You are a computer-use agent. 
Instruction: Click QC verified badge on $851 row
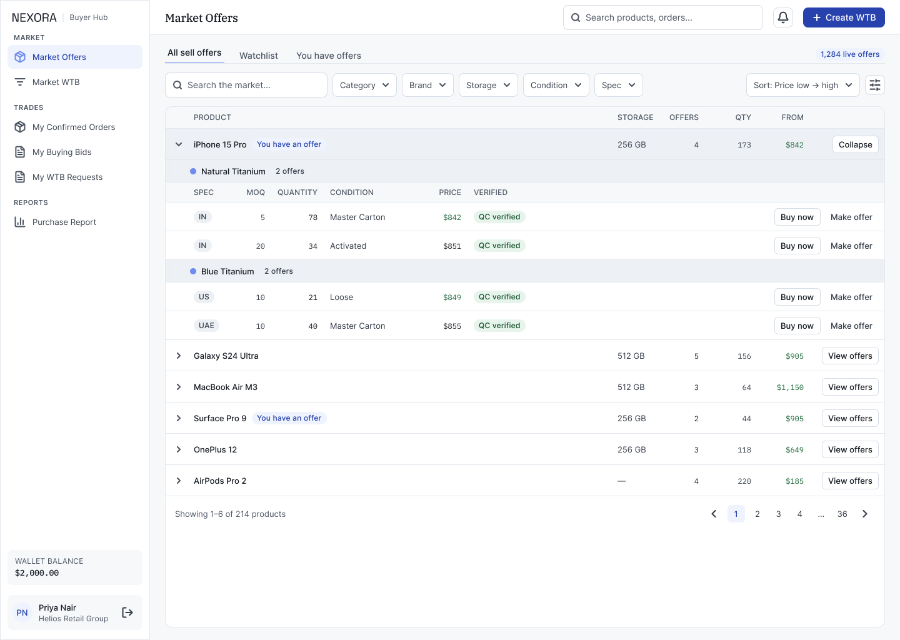click(499, 246)
